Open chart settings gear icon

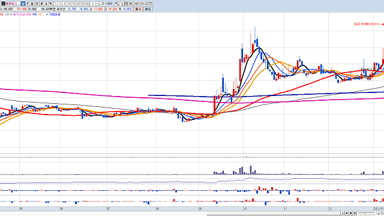131,4
